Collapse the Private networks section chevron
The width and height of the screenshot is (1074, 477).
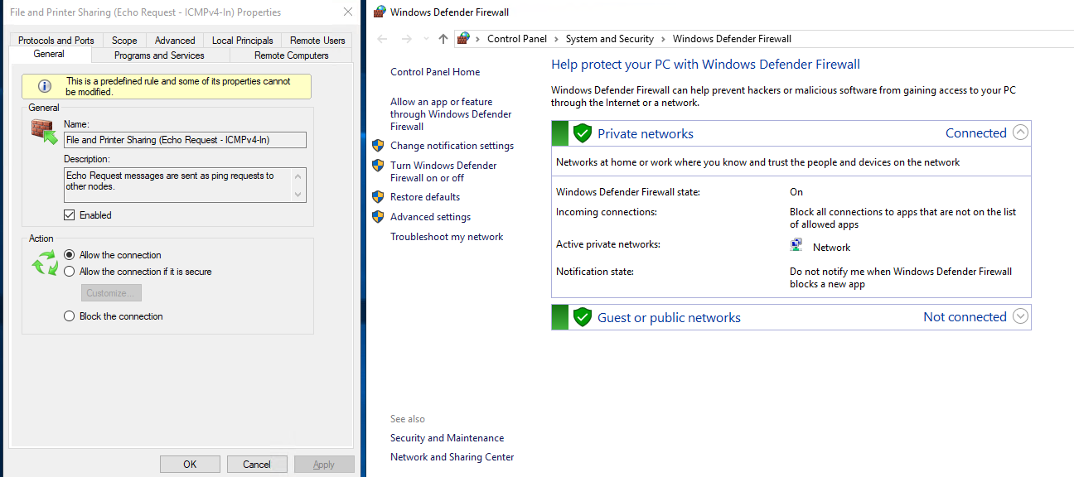[1020, 132]
